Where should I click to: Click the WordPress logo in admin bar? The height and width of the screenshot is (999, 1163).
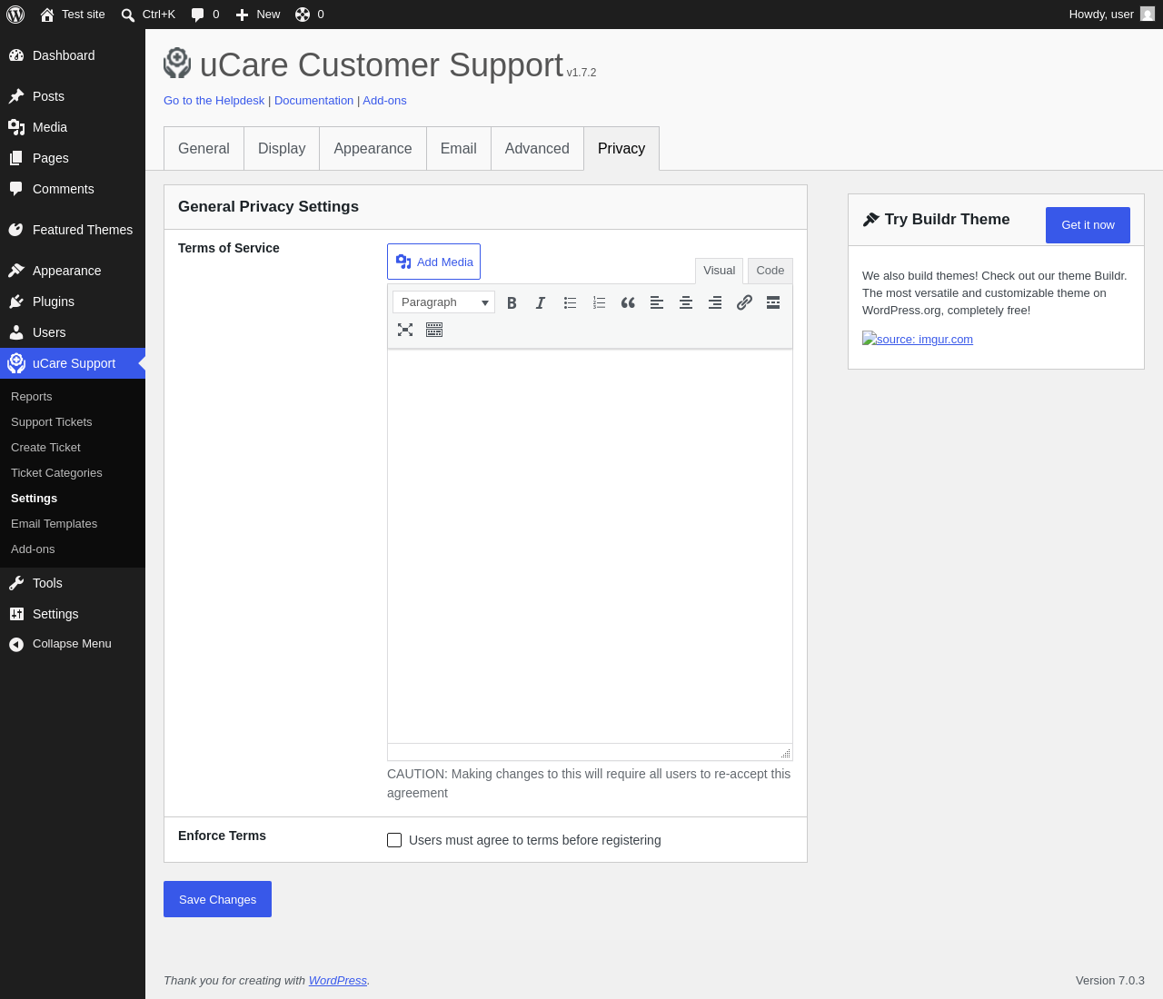15,15
